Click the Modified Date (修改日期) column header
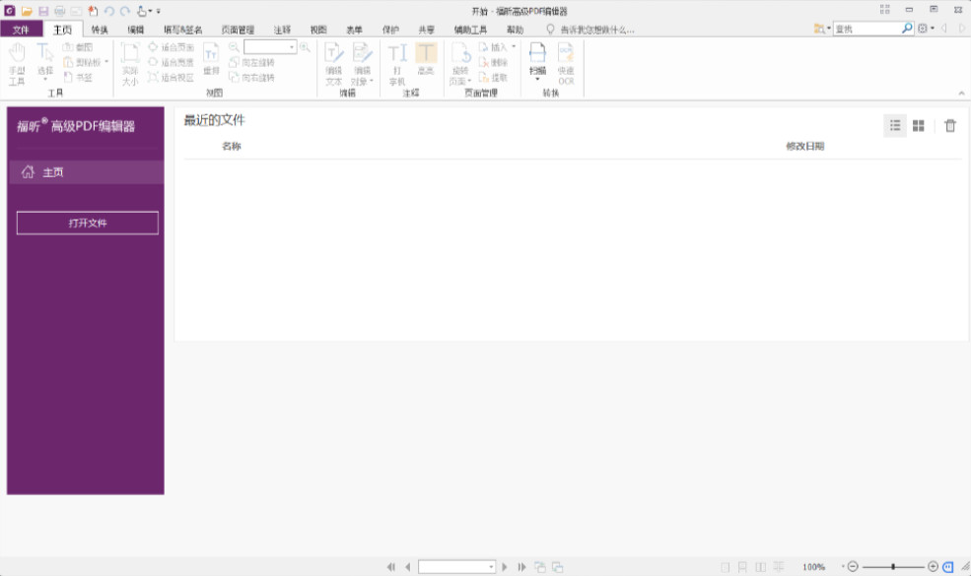The width and height of the screenshot is (971, 576). (805, 146)
